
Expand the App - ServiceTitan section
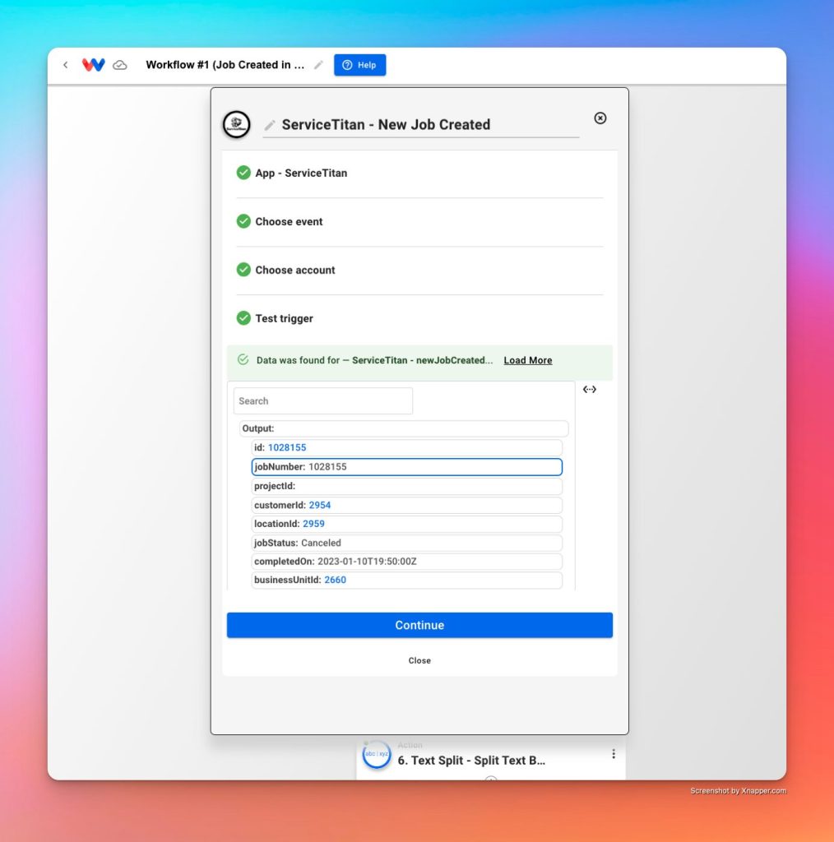point(420,173)
